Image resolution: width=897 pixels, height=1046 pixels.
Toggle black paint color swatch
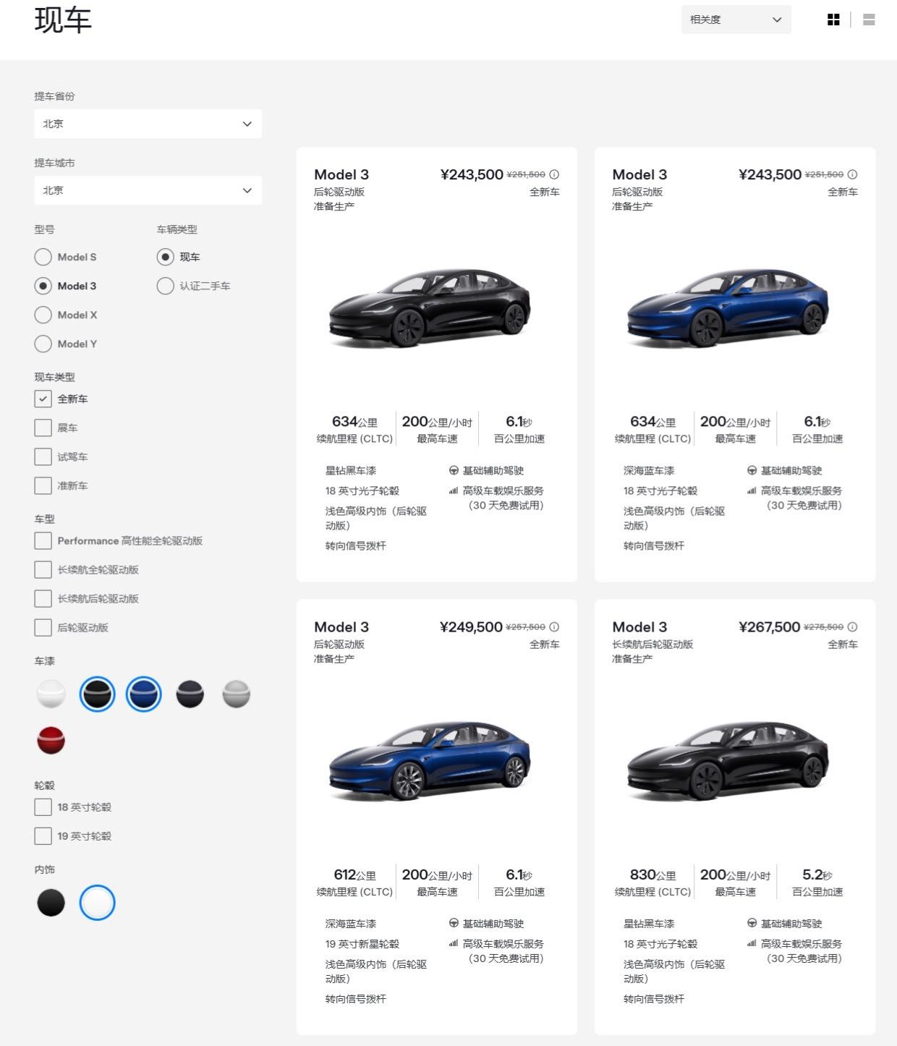[97, 694]
